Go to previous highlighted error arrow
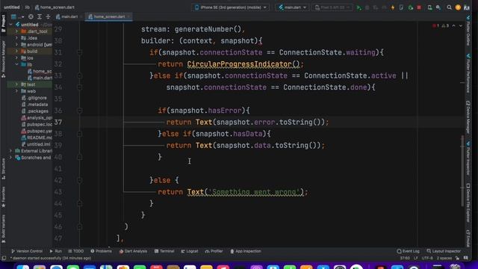The height and width of the screenshot is (269, 478). [x=453, y=26]
